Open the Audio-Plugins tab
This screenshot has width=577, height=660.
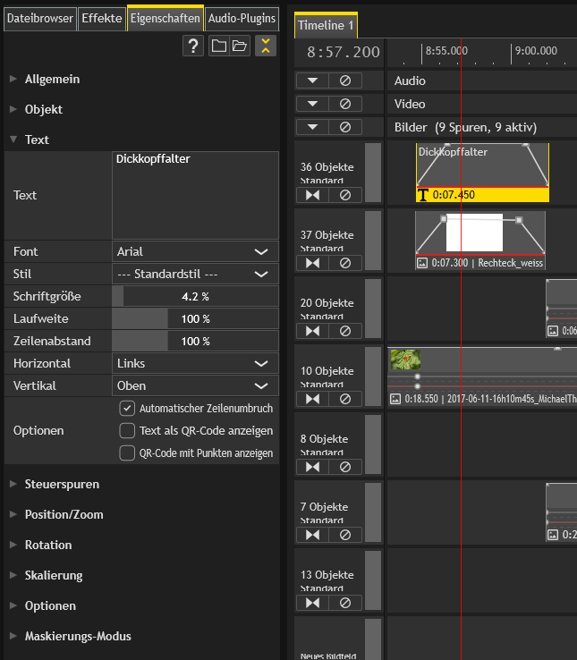point(242,18)
